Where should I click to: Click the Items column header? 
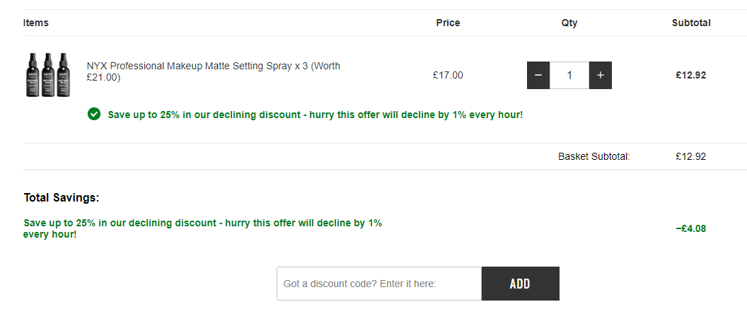coord(36,23)
